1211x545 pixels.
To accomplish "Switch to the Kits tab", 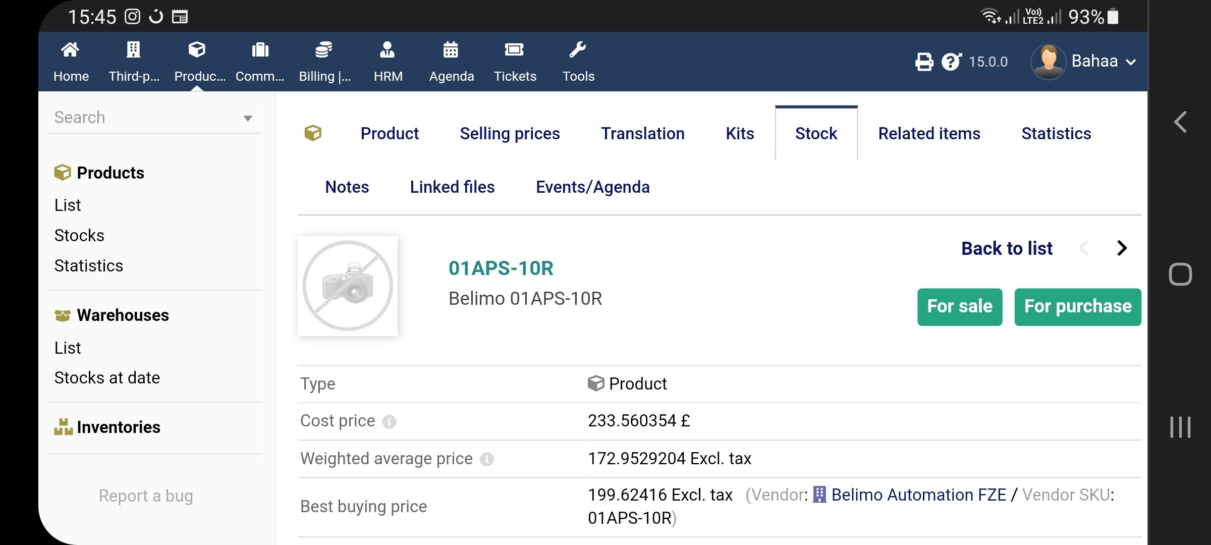I will click(x=740, y=133).
